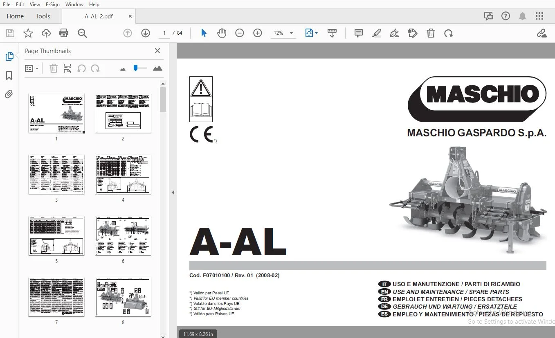This screenshot has width=555, height=338.
Task: Open the find text magnifier tool
Action: pos(82,33)
